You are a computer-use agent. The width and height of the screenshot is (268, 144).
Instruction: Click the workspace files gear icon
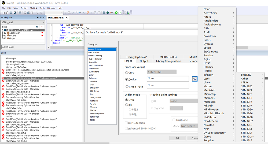(x=37, y=27)
